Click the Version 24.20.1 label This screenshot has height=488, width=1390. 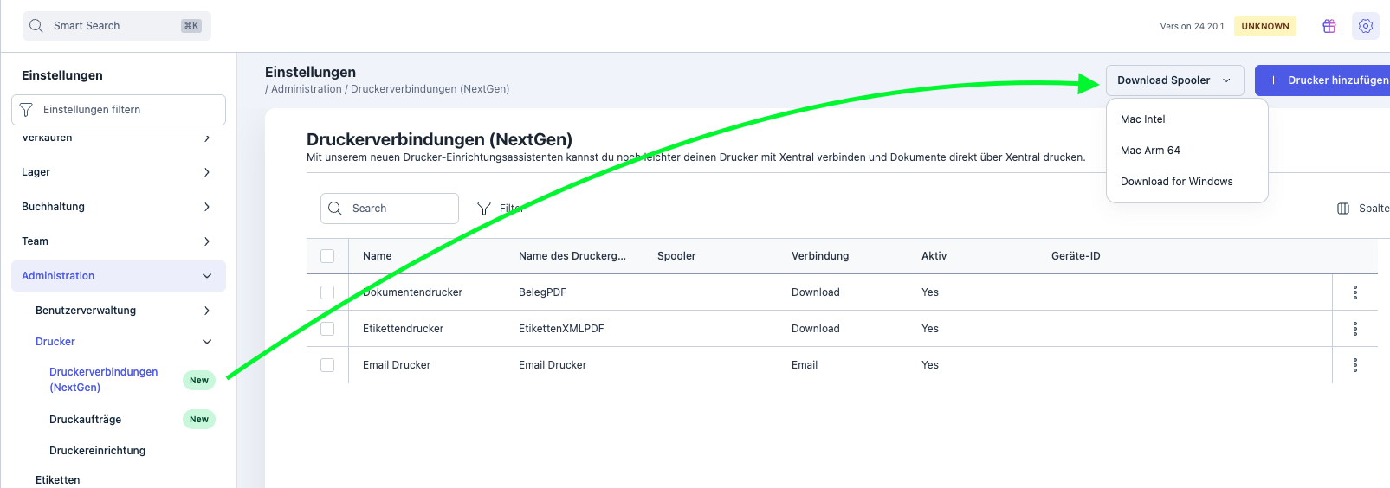[1192, 27]
